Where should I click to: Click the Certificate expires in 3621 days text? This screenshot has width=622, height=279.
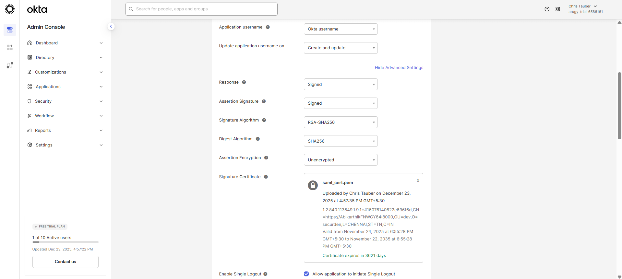354,256
